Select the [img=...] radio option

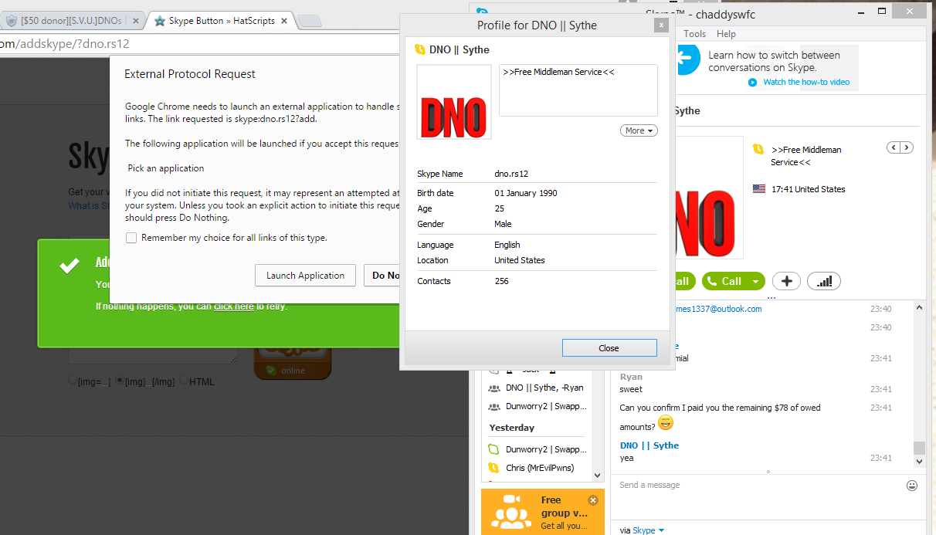coord(73,381)
